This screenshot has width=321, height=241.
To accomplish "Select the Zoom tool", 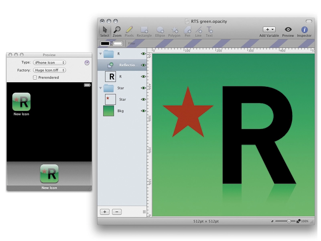I will 117,32.
